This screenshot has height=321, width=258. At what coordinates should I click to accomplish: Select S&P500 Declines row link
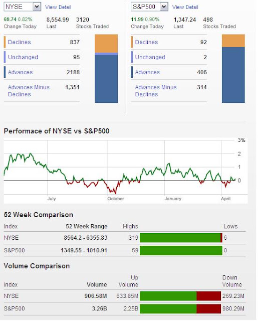[x=147, y=42]
